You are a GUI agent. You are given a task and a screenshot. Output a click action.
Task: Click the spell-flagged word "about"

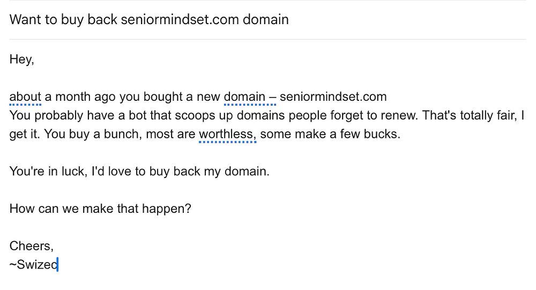25,97
